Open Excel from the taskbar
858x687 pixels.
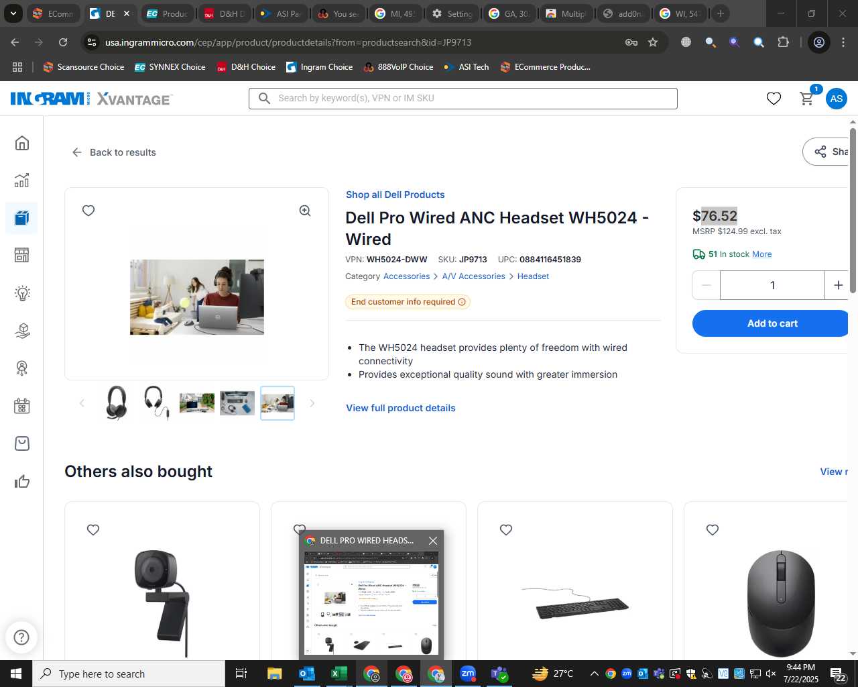339,674
